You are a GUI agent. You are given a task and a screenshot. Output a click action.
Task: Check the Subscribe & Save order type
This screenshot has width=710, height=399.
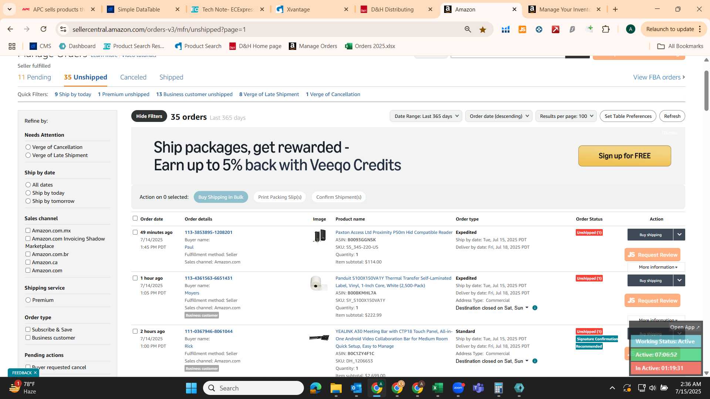pos(28,329)
